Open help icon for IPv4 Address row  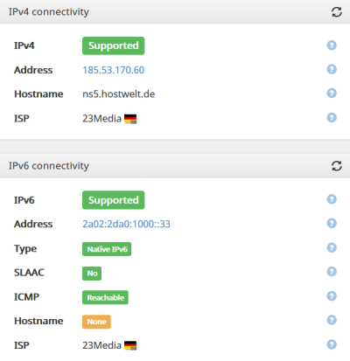(x=332, y=69)
